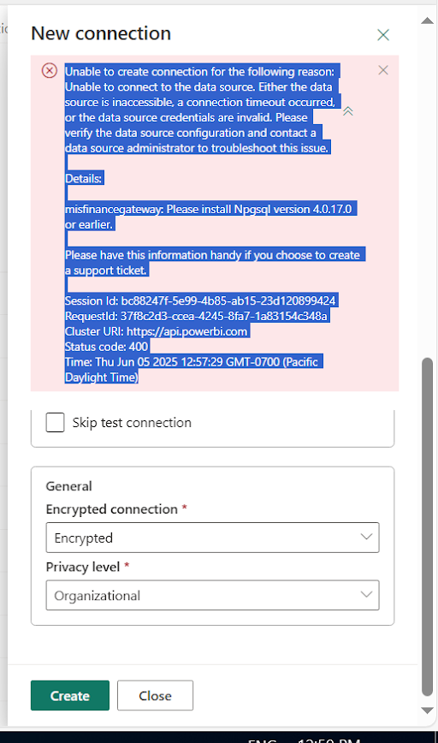Click the Status code: 400 text
The height and width of the screenshot is (743, 438).
coord(107,347)
